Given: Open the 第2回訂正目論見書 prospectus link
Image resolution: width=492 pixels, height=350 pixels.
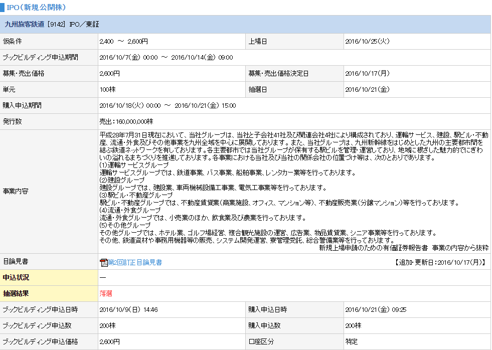Looking at the screenshot, I should coord(135,263).
